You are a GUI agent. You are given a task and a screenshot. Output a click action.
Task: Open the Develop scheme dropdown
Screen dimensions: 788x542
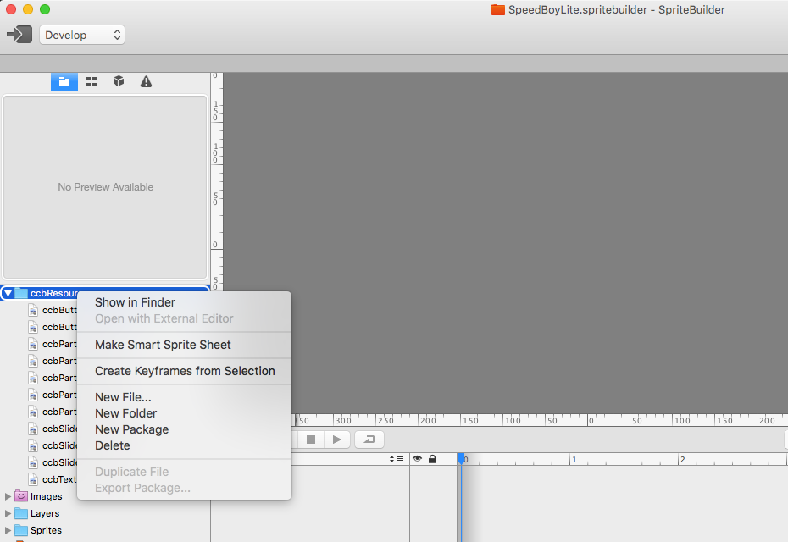pyautogui.click(x=82, y=36)
